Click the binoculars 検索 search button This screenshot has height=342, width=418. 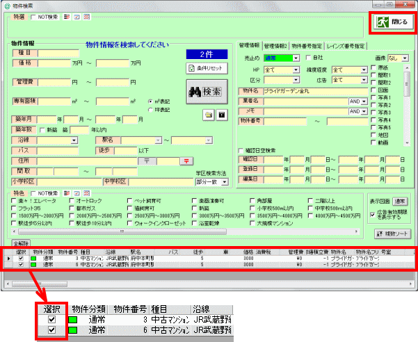207,92
